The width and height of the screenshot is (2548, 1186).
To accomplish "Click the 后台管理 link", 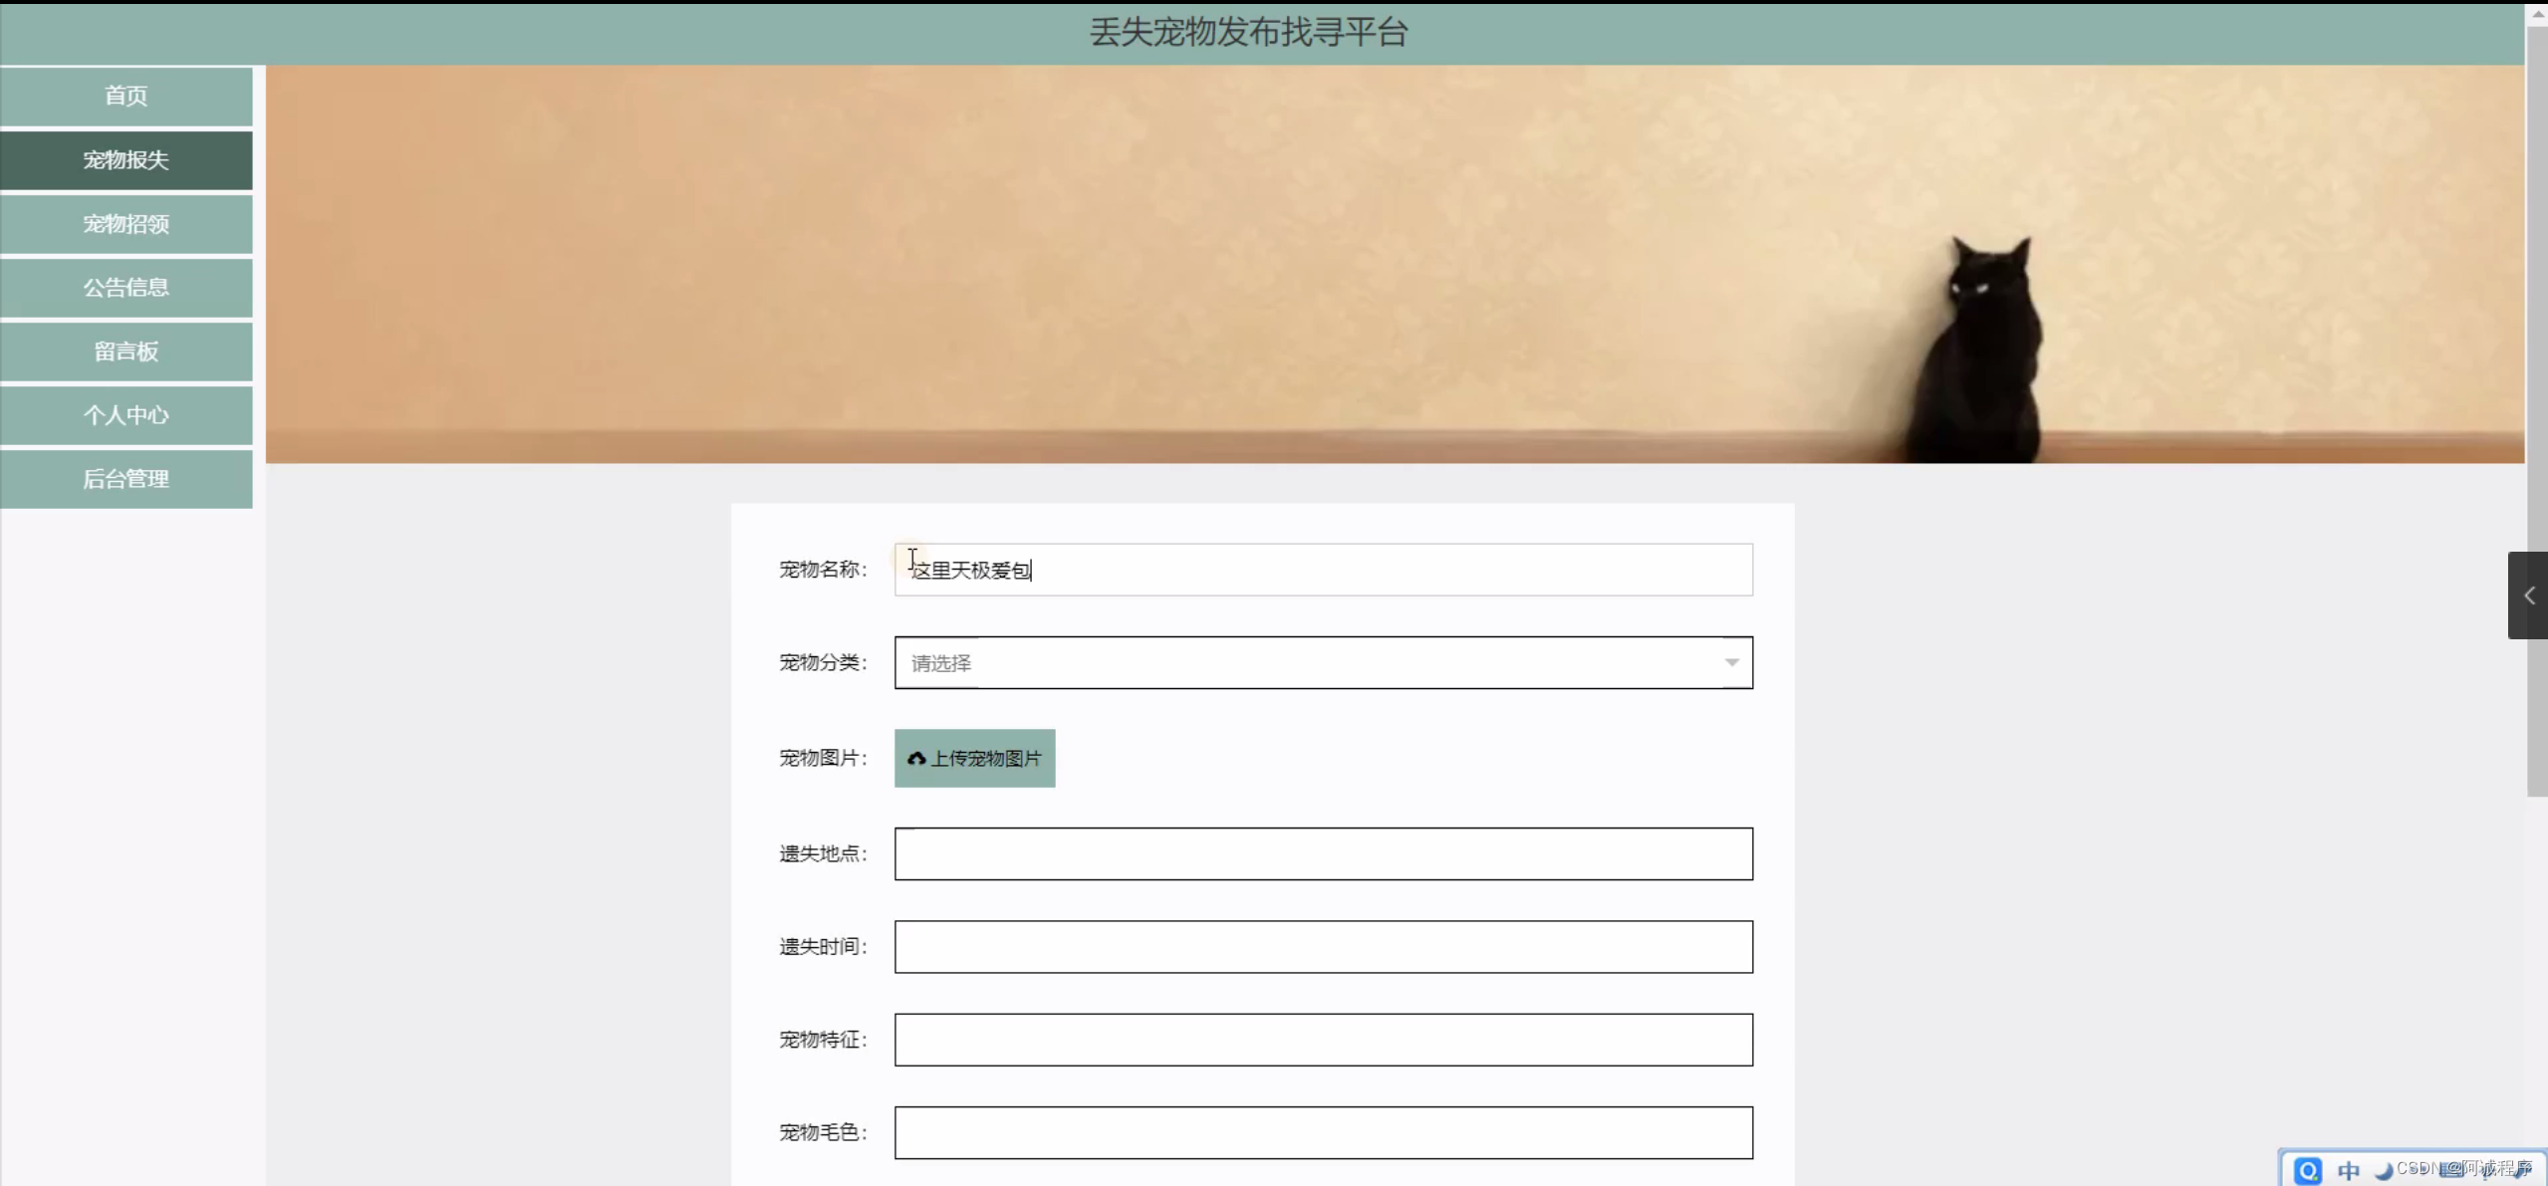I will 127,479.
